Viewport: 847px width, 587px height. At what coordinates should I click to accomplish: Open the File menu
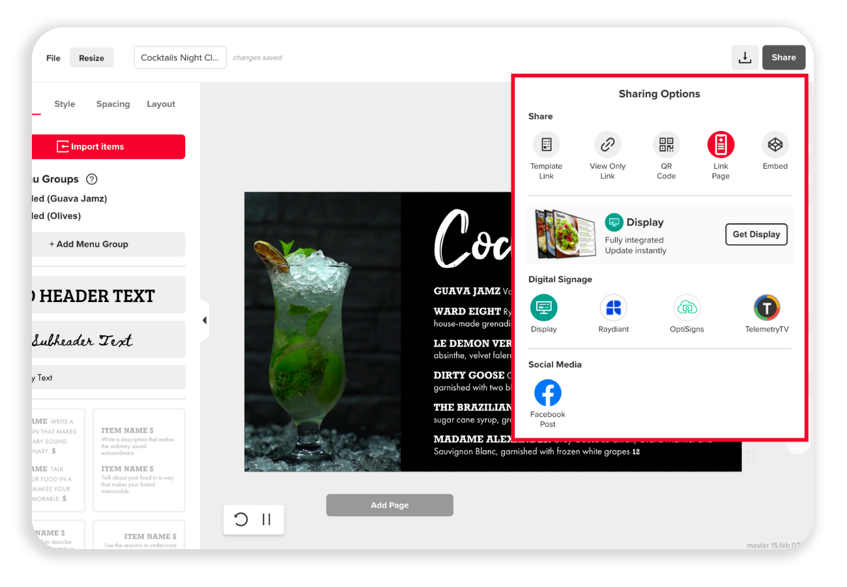click(53, 58)
